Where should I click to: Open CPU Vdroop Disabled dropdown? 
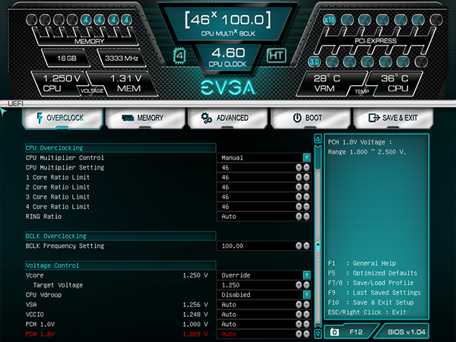pos(306,295)
